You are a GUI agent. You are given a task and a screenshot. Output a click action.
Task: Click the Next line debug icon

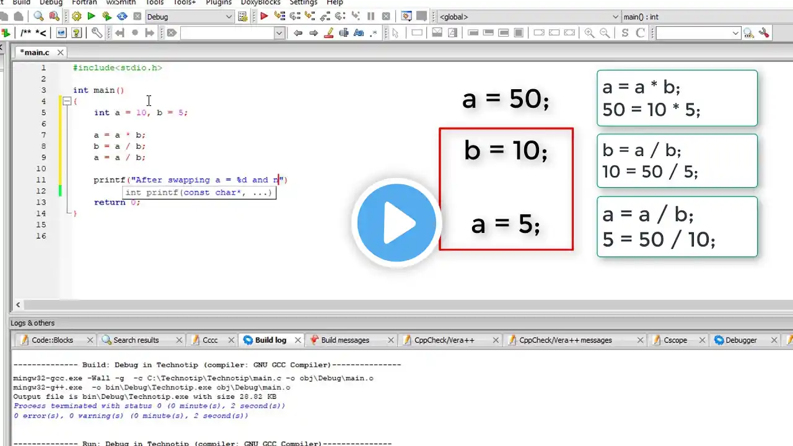tap(295, 17)
